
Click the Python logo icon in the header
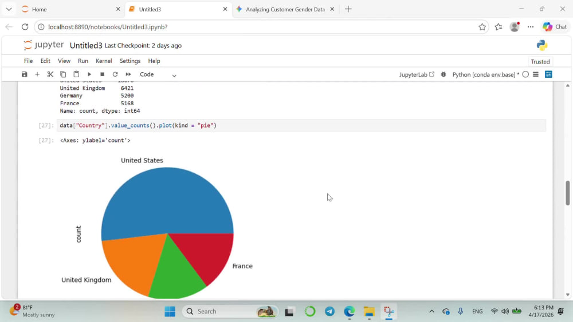542,45
